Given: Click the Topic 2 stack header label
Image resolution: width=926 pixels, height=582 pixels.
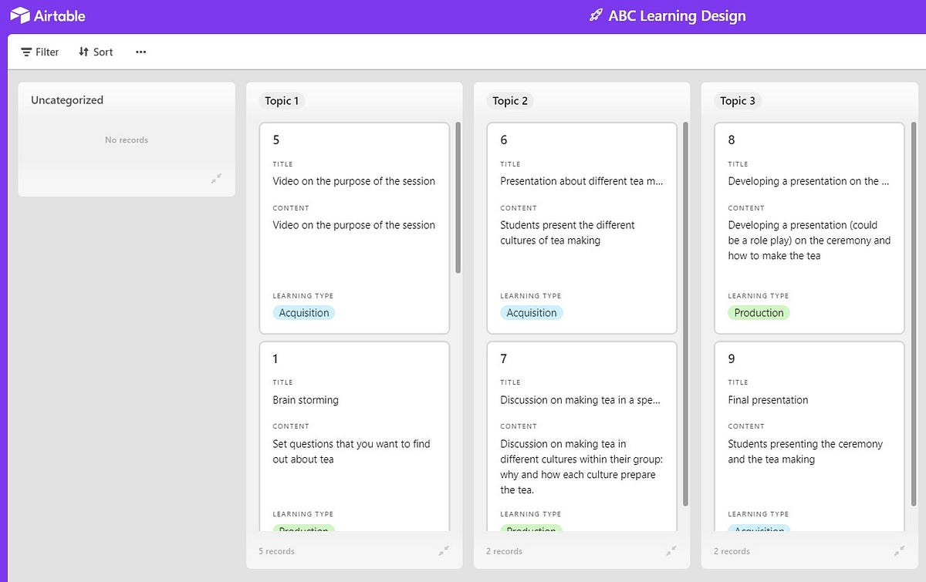Looking at the screenshot, I should [x=510, y=101].
